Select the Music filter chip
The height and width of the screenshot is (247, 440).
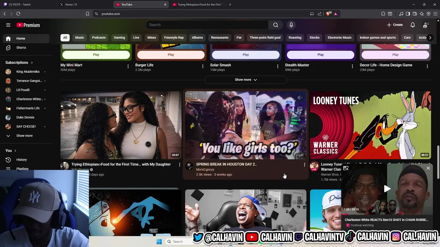pos(79,37)
